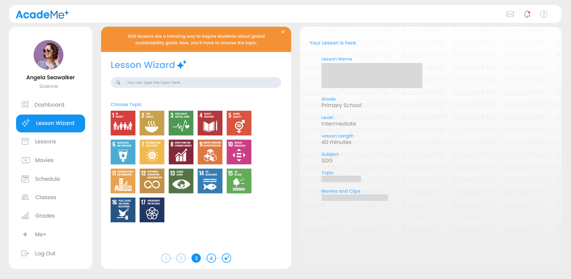
Task: Choose SDG 15 Life on Land tile
Action: (239, 181)
